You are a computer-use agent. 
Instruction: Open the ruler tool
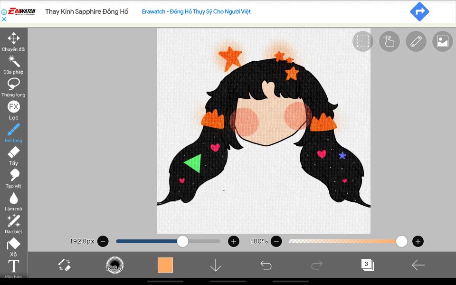tap(416, 41)
